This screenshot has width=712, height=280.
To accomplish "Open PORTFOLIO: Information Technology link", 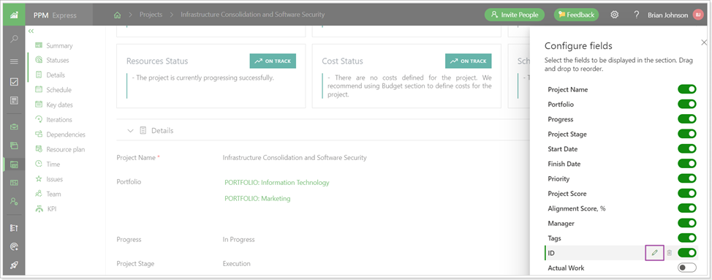I will click(277, 183).
